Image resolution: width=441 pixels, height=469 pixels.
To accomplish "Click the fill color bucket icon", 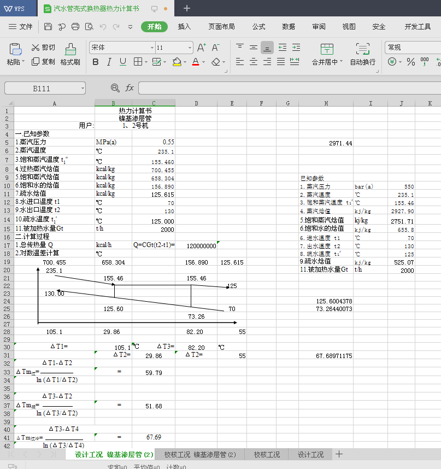I will point(177,62).
